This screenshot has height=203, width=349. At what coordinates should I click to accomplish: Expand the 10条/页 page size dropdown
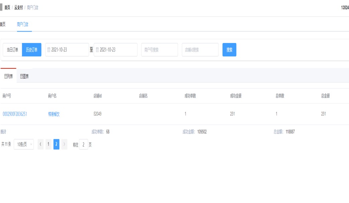coord(24,144)
